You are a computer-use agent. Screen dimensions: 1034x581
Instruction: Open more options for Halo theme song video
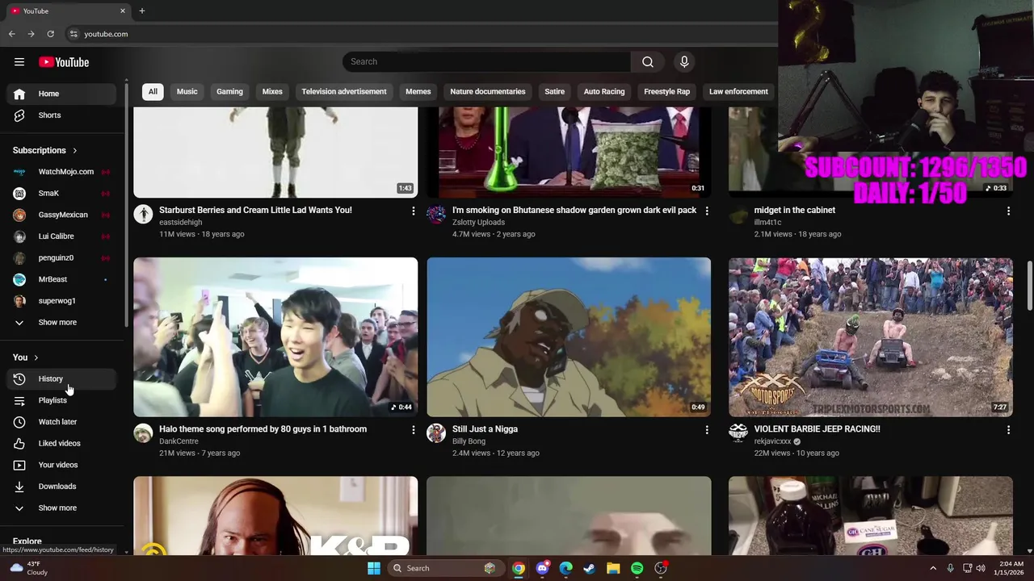(x=414, y=430)
